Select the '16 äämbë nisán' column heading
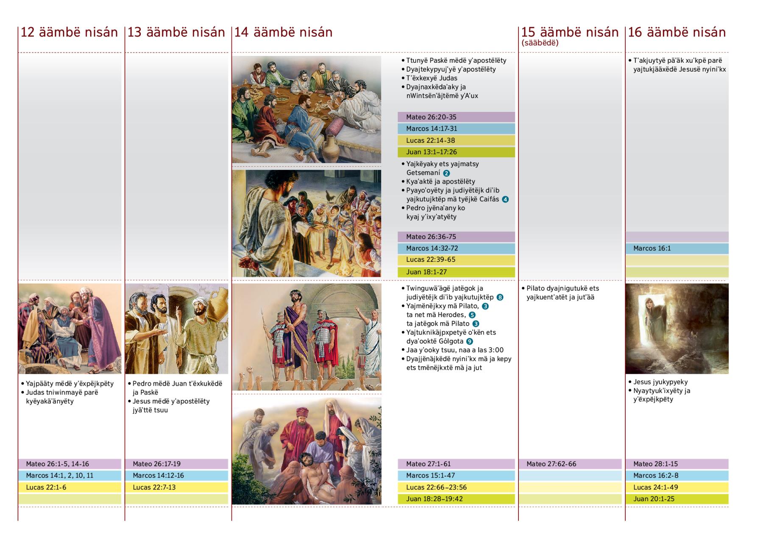This screenshot has height=551, width=763. [x=677, y=32]
